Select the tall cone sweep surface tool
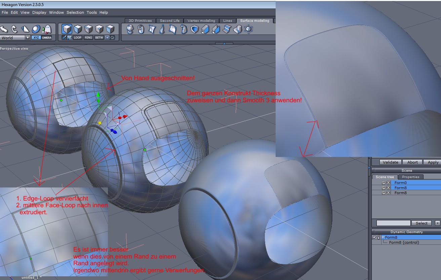 (x=162, y=29)
